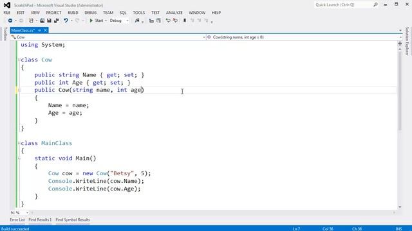
Task: Click the Open File toolbar icon
Action: pyautogui.click(x=42, y=21)
